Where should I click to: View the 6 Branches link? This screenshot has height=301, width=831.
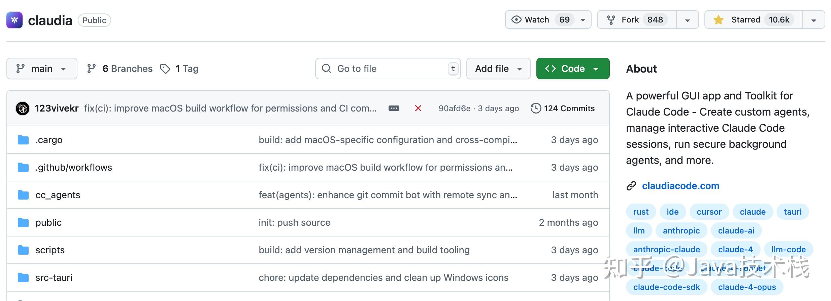click(x=120, y=69)
